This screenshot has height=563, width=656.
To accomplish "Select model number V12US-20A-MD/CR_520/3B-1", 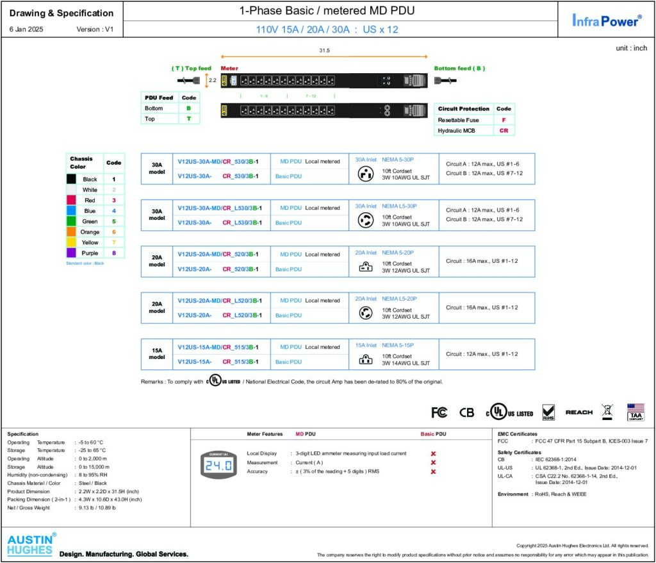I will tap(218, 255).
